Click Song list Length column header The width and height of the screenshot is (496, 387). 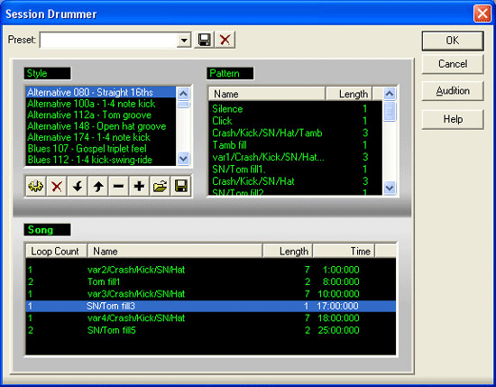(x=288, y=252)
